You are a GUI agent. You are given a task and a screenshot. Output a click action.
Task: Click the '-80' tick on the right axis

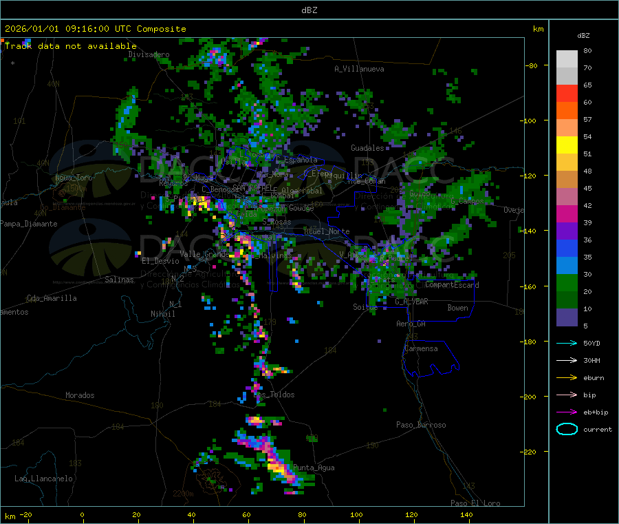pyautogui.click(x=531, y=65)
